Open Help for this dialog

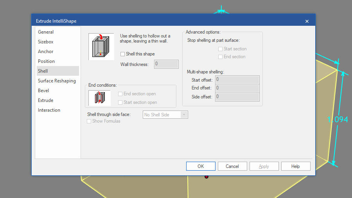[x=296, y=166]
